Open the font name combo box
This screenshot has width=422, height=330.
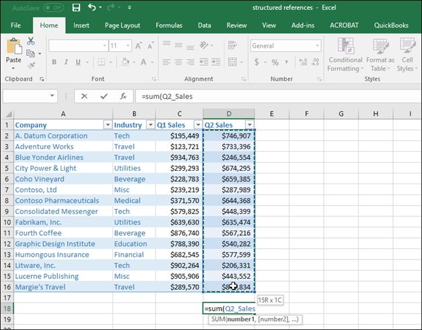(78, 46)
